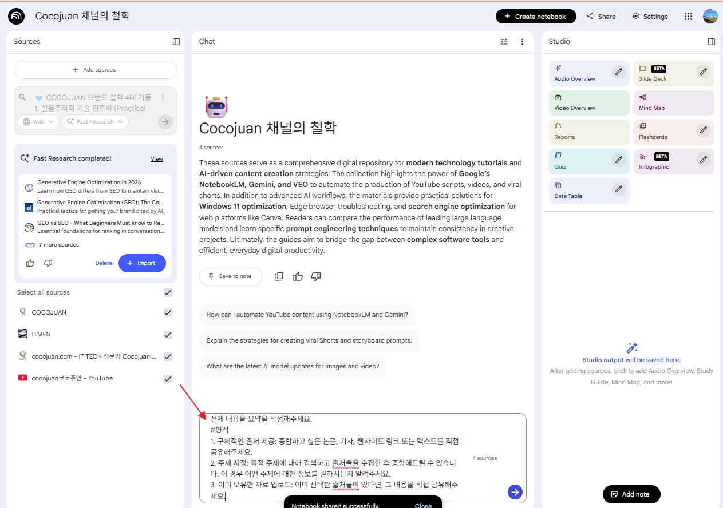
Task: Open the Fast Research mode dropdown
Action: (95, 121)
